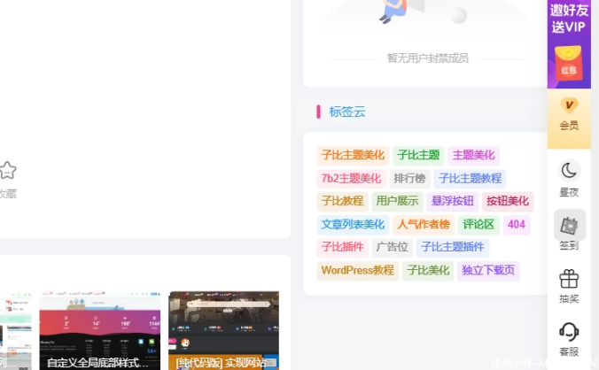Toggle day/night mode moon icon
This screenshot has height=370, width=599.
(569, 170)
